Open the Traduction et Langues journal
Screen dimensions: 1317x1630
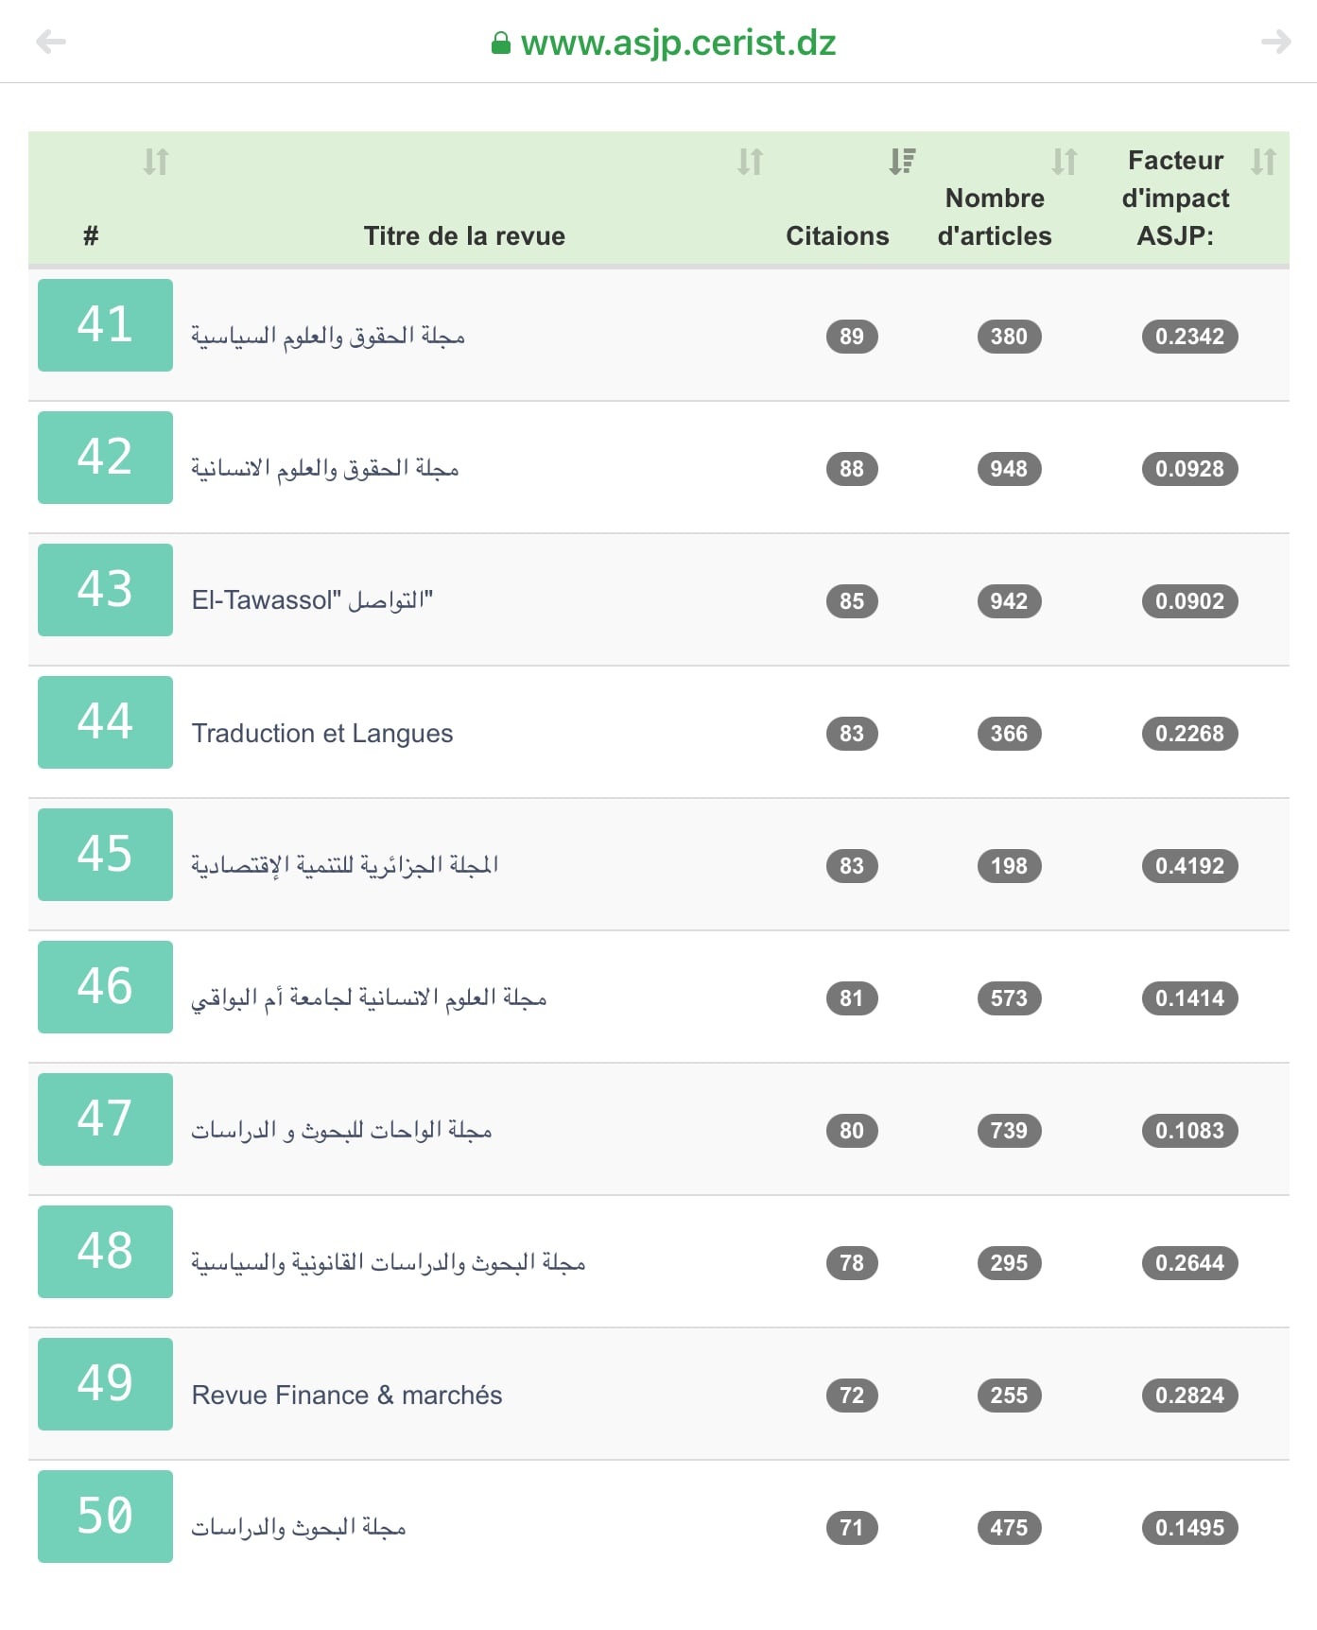pyautogui.click(x=322, y=734)
